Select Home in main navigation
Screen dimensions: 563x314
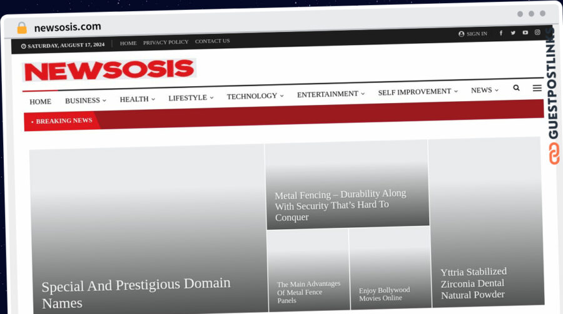40,102
